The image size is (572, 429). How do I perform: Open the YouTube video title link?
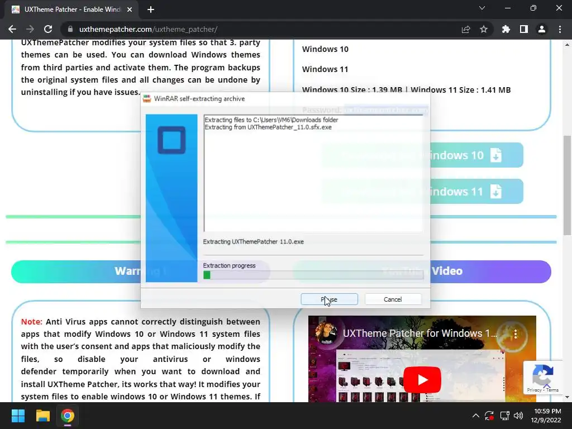tap(420, 333)
